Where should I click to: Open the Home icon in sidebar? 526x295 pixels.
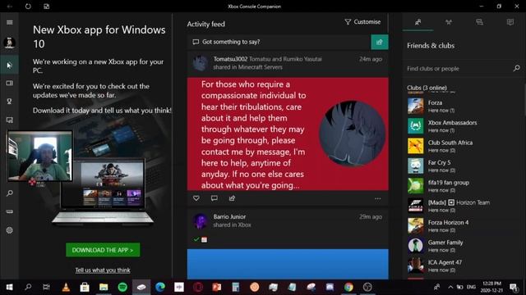coord(9,65)
